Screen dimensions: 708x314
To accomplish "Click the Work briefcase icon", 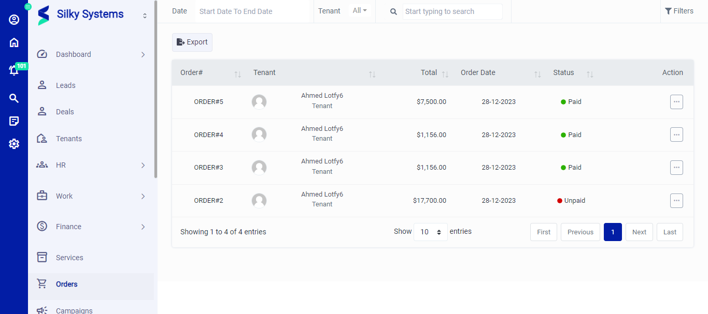I will tap(42, 196).
